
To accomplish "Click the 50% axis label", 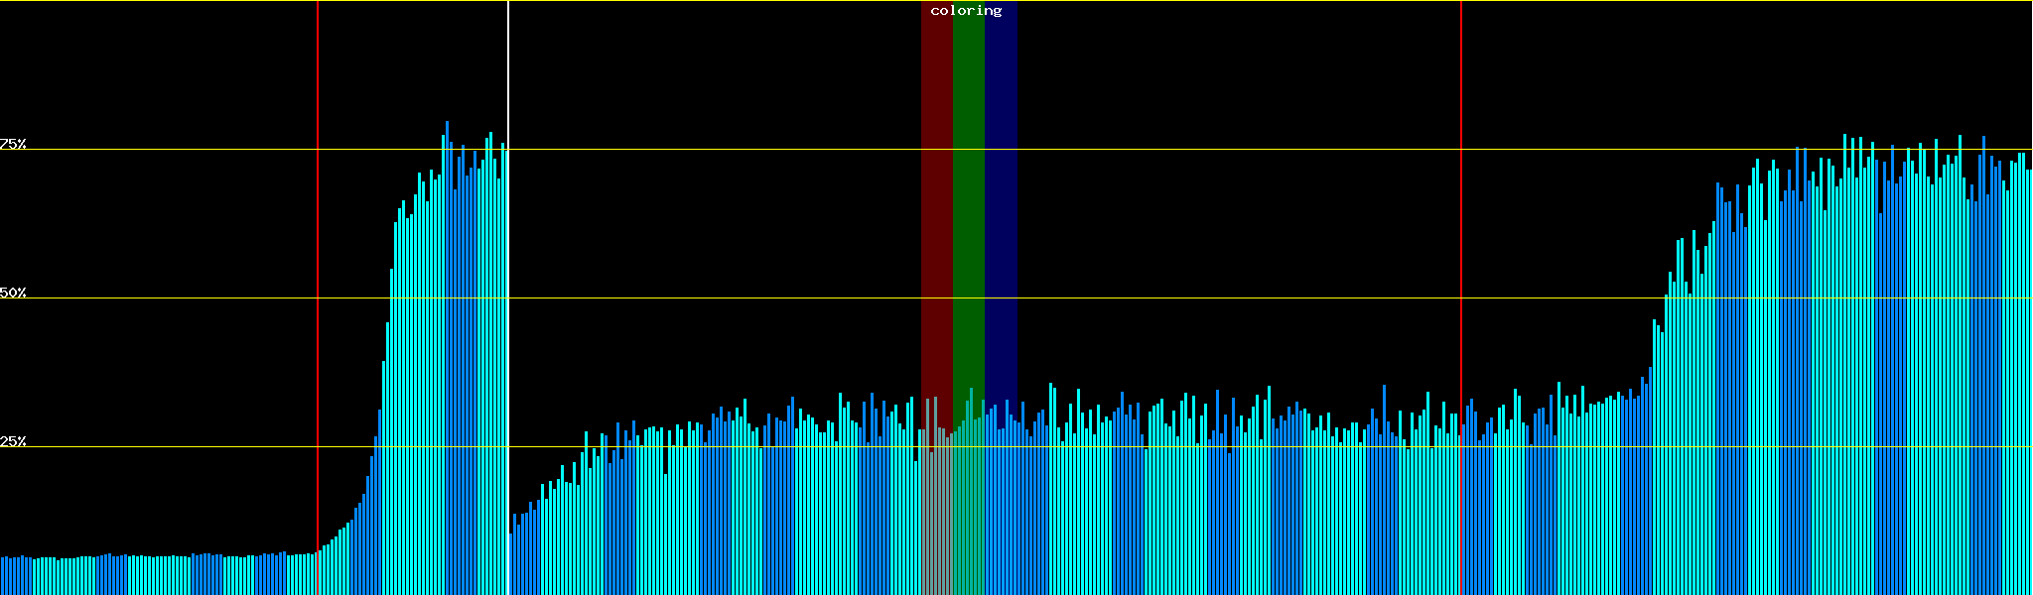I will (13, 293).
